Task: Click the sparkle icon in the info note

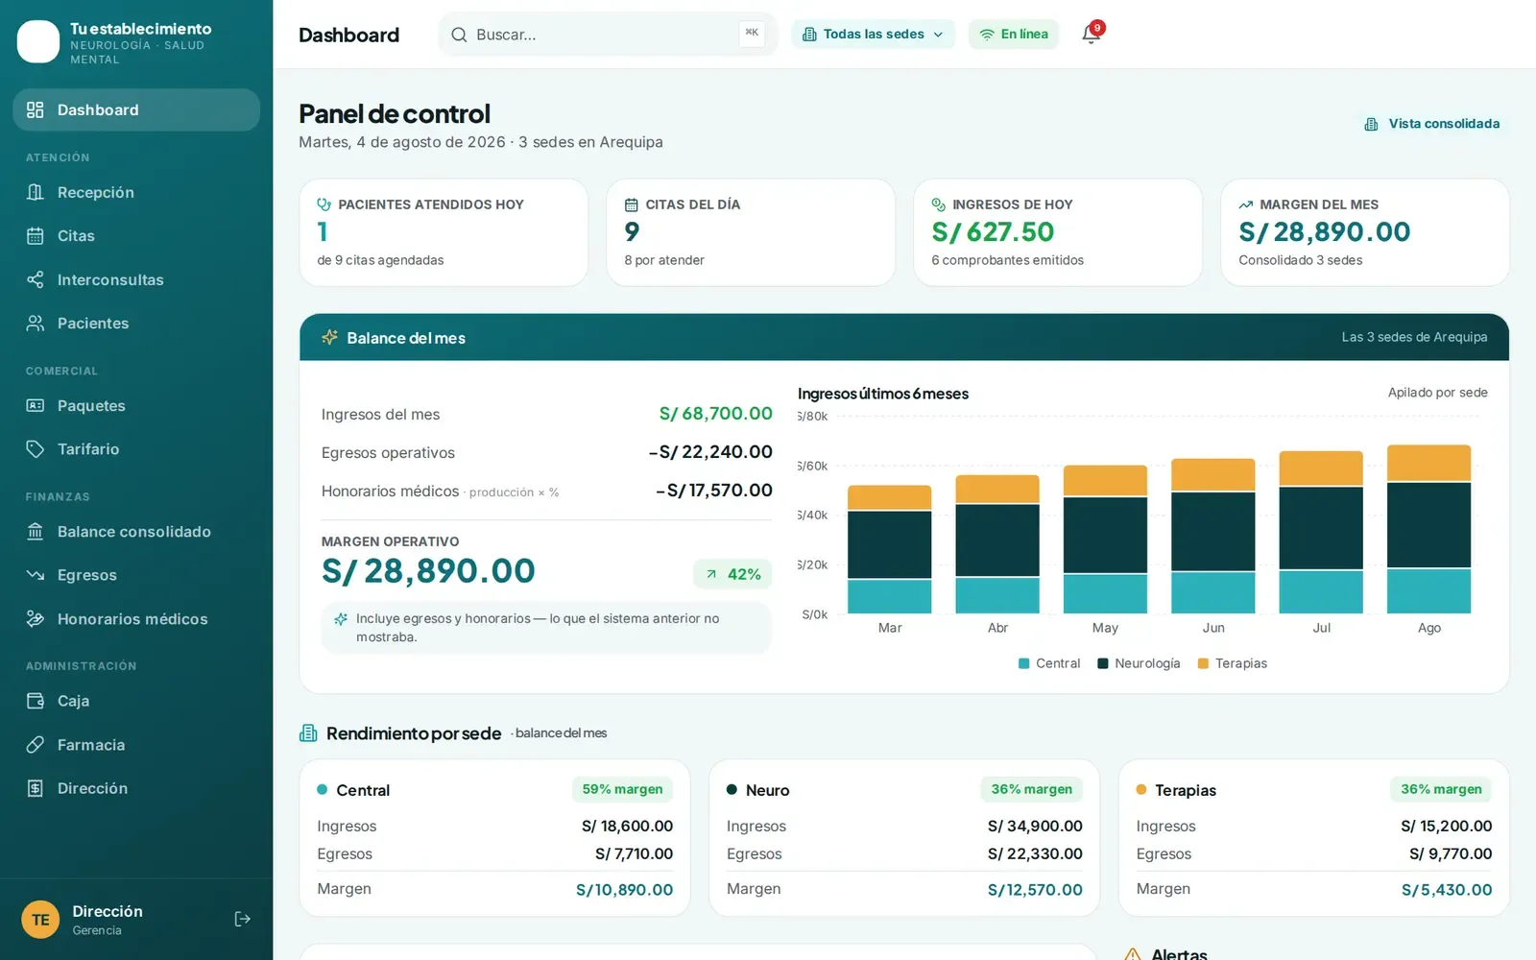Action: coord(340,619)
